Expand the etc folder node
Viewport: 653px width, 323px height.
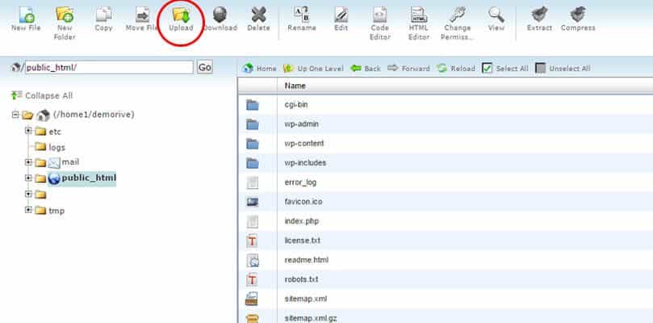pyautogui.click(x=28, y=131)
